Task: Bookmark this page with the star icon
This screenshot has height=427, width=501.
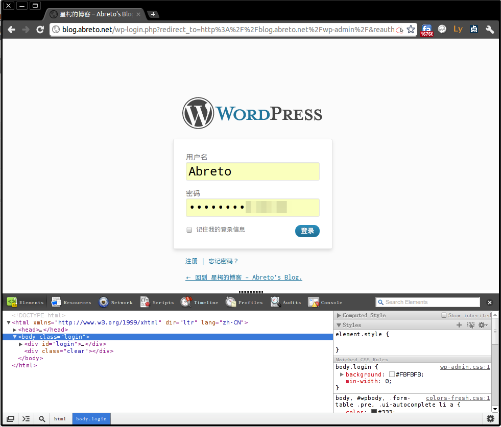Action: 411,30
